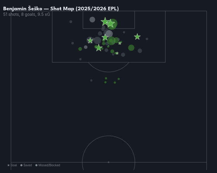This screenshot has height=173, width=217.
Task: Toggle the Missed/Blocked legend label
Action: [x=49, y=165]
